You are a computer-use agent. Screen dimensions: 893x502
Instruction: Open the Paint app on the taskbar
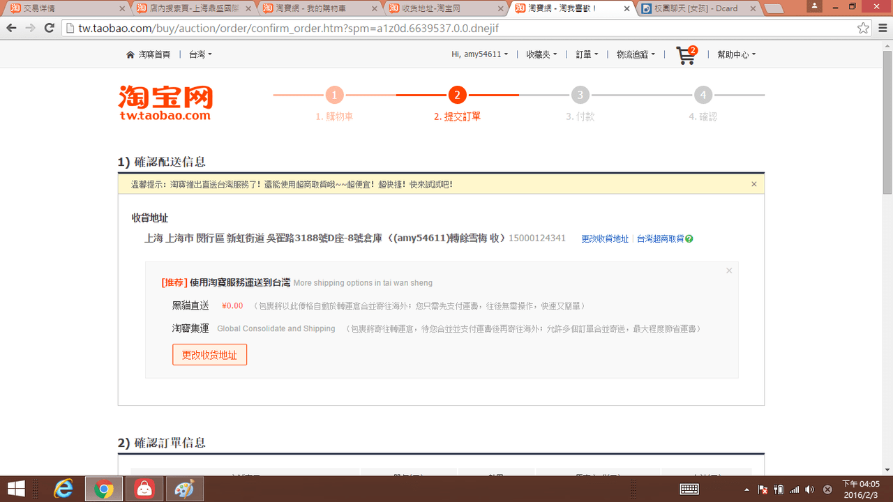click(x=185, y=489)
